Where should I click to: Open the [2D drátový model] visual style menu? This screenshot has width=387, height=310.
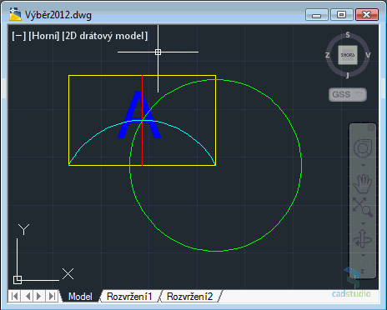tap(105, 36)
